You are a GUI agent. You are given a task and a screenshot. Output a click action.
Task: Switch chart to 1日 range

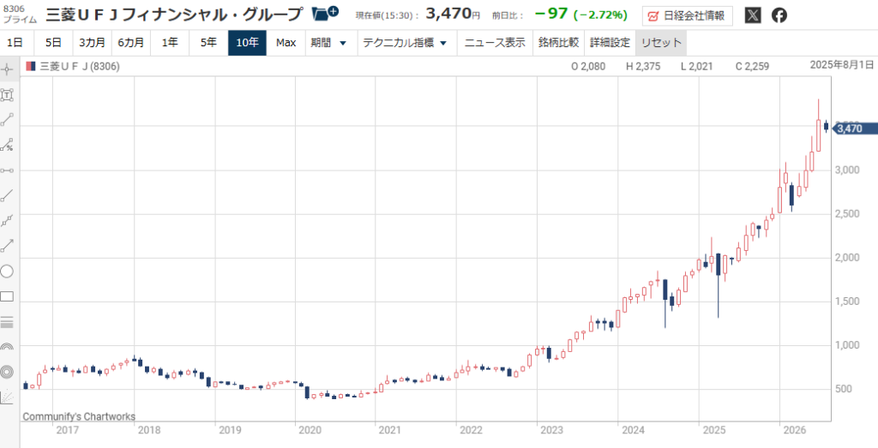pos(15,43)
